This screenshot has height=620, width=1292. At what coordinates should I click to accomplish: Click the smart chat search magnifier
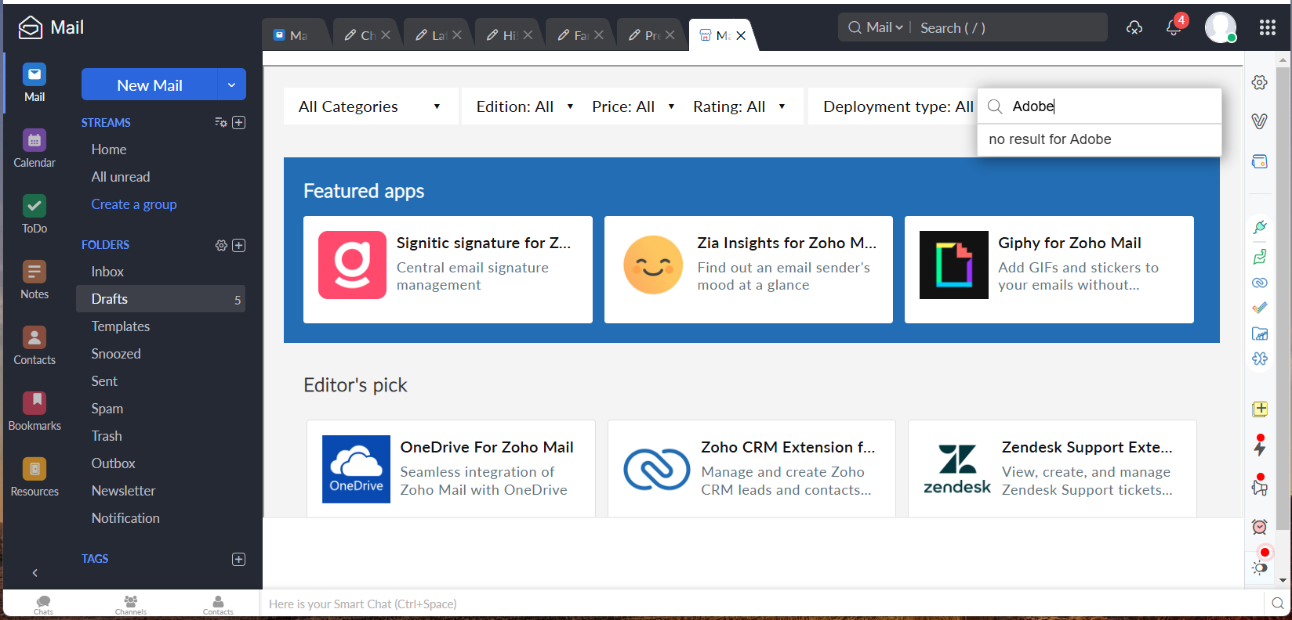(1277, 604)
